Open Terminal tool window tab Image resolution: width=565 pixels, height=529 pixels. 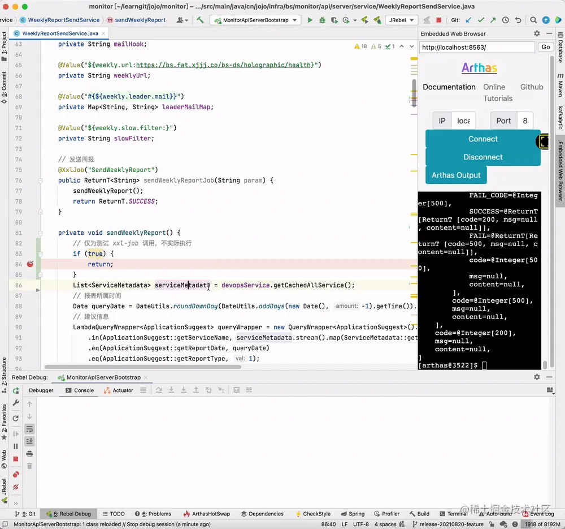point(453,514)
